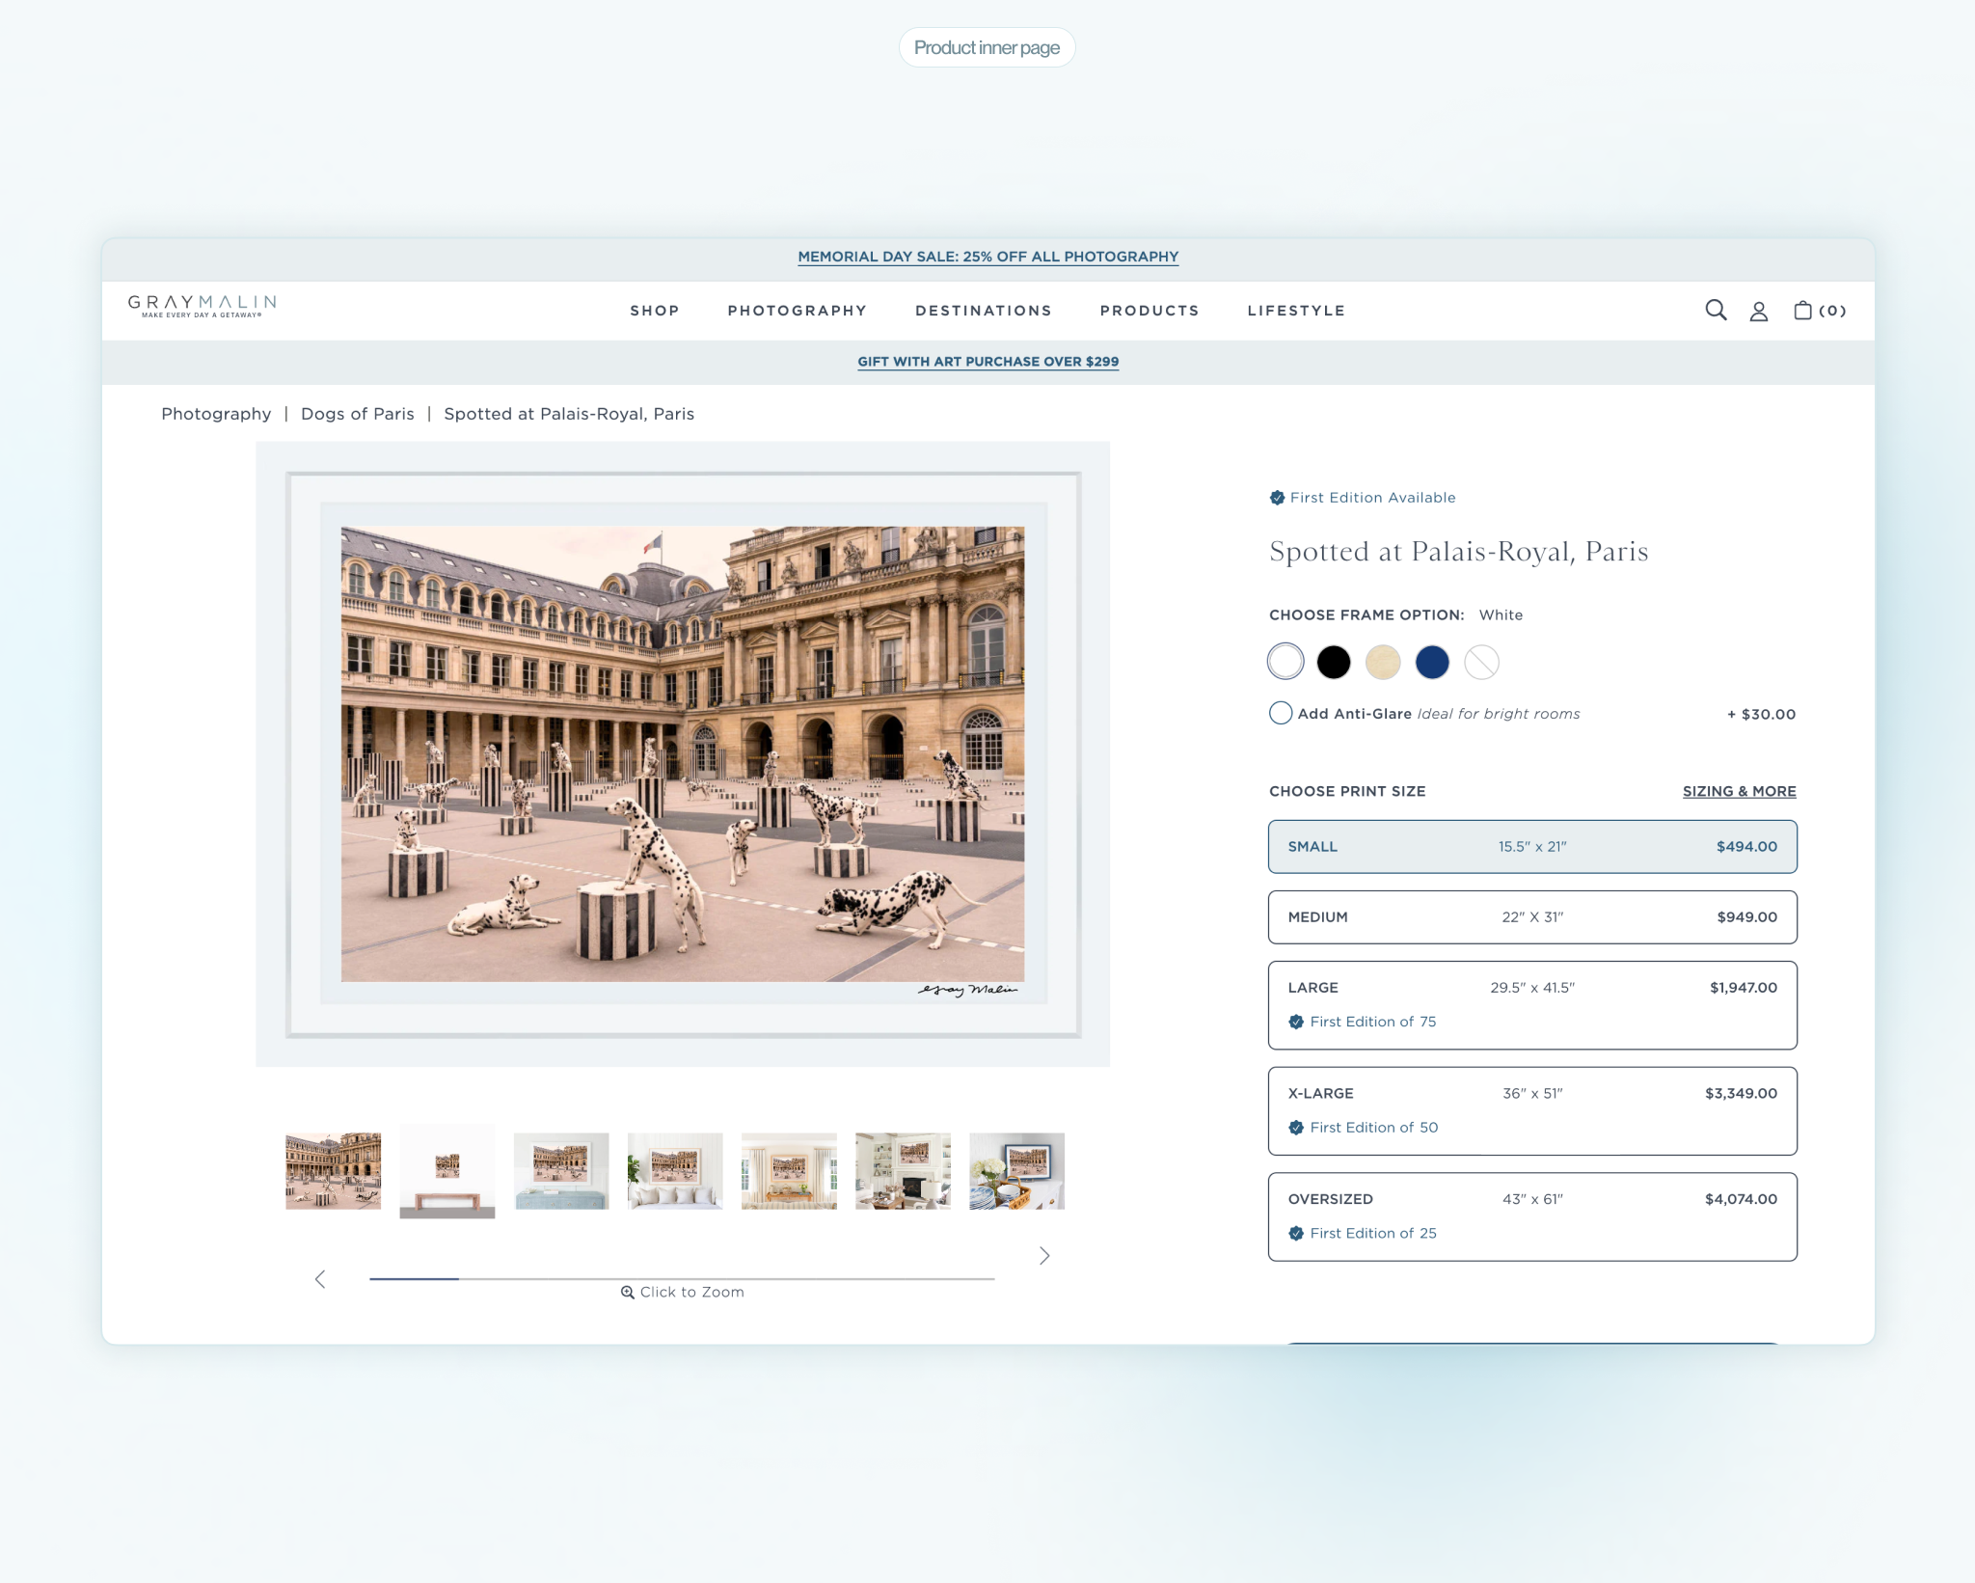Open the shopping bag cart icon
The height and width of the screenshot is (1583, 1975).
pyautogui.click(x=1802, y=310)
